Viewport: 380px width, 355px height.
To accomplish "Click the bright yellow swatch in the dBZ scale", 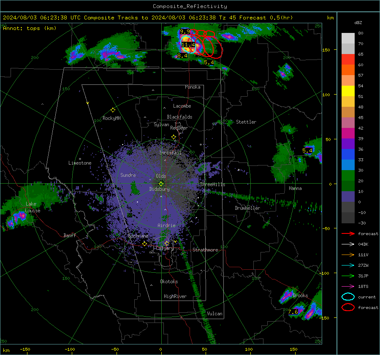I will 348,91.
